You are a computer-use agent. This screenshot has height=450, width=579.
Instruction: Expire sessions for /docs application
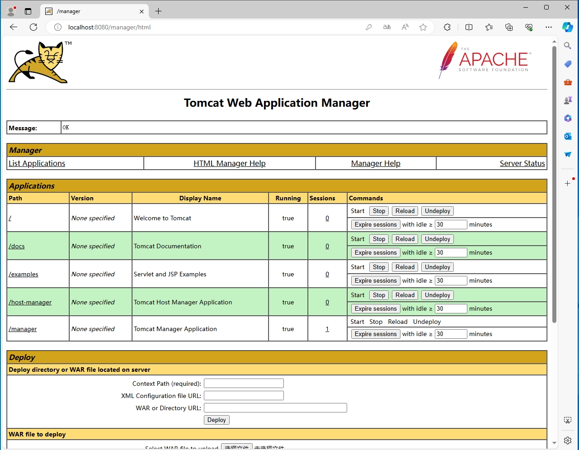pyautogui.click(x=376, y=252)
